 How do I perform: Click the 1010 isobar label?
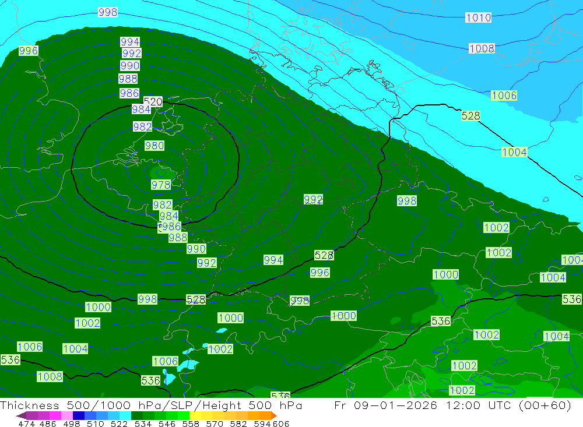click(x=478, y=17)
